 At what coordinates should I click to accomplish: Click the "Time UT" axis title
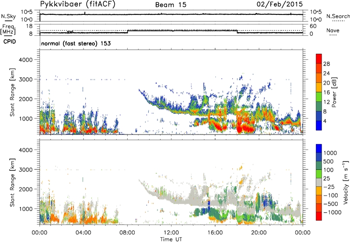point(171,239)
